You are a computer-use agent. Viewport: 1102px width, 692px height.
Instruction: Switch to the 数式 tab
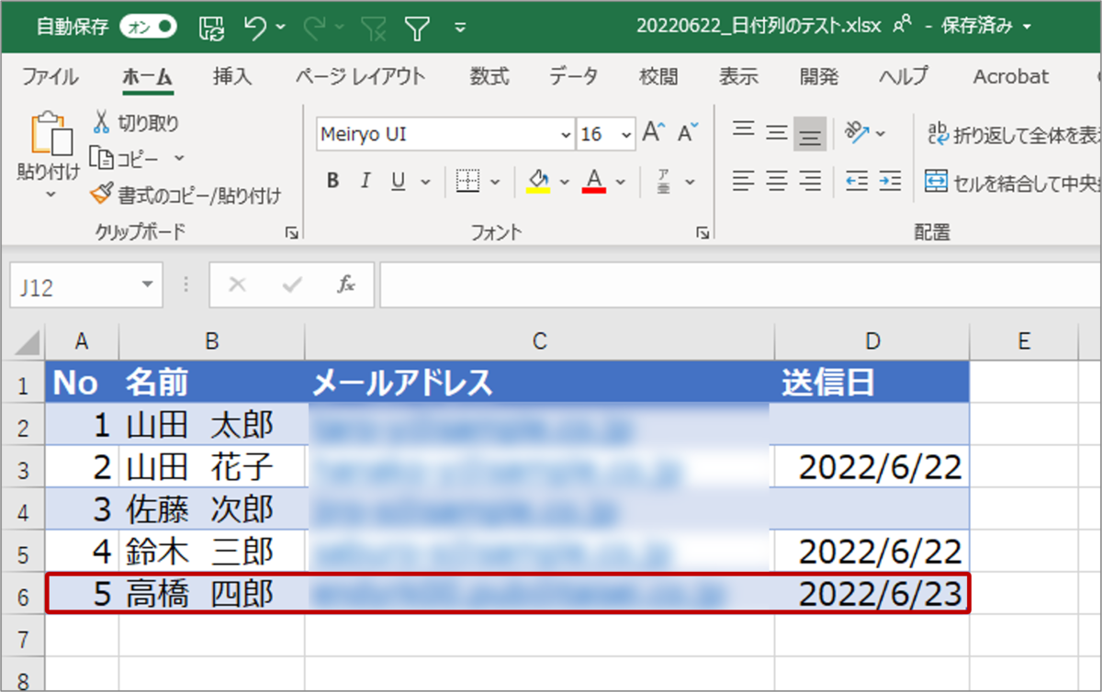[x=489, y=77]
